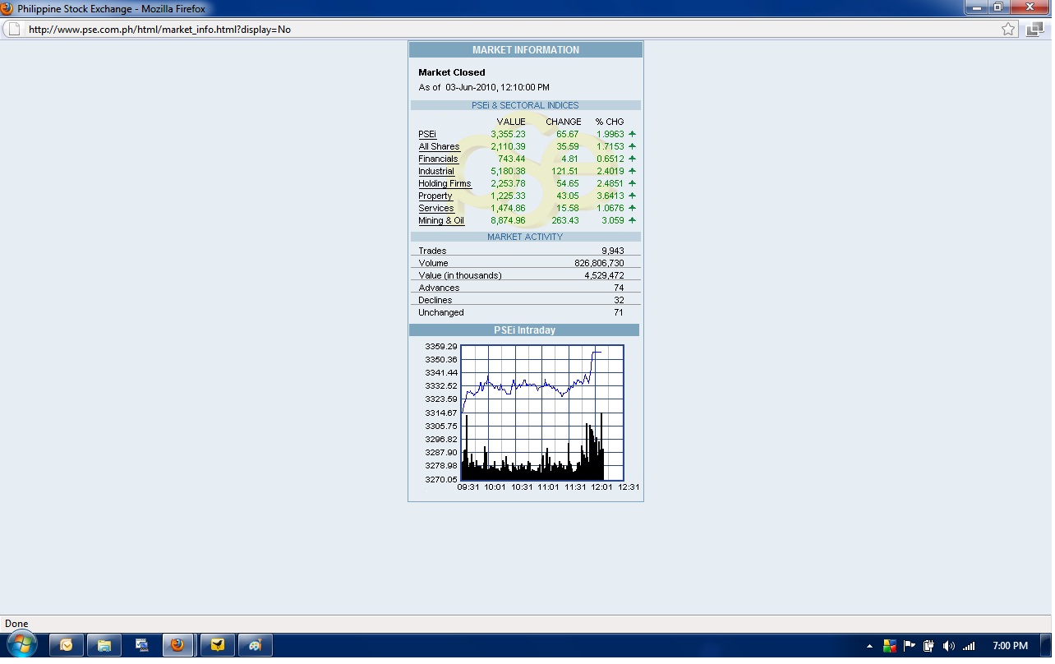Click the % CHG column header
The image size is (1055, 664).
coord(610,122)
